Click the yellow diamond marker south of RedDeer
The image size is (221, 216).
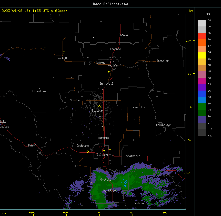109,72
